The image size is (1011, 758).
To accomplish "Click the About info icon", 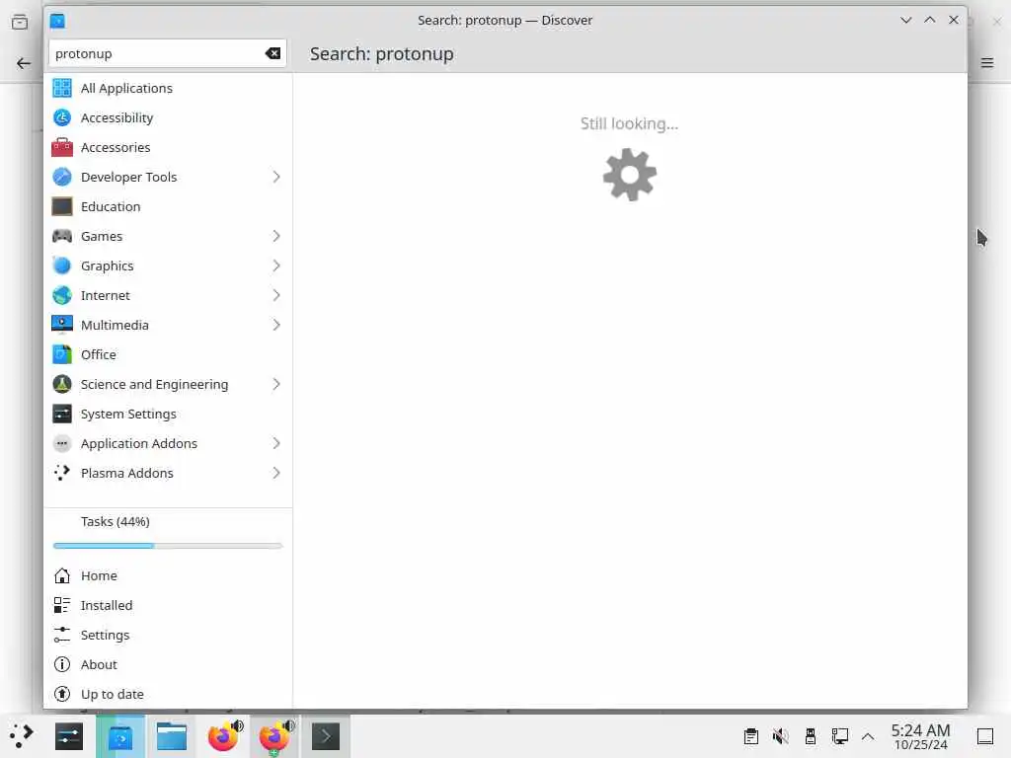I will pyautogui.click(x=62, y=665).
